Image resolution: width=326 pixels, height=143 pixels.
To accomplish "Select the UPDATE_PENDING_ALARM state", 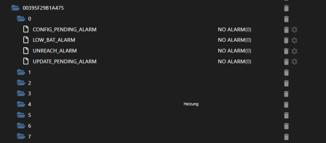I will pyautogui.click(x=64, y=61).
